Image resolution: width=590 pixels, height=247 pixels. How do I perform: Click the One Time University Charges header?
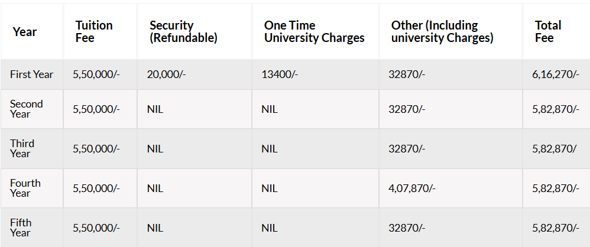[314, 32]
